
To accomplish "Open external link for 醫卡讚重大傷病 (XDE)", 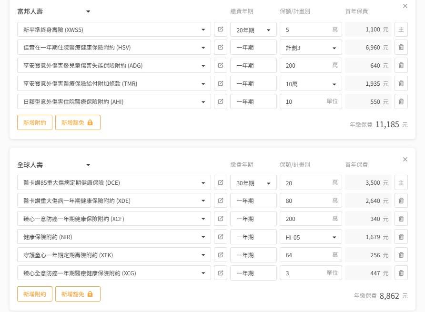I will click(220, 201).
